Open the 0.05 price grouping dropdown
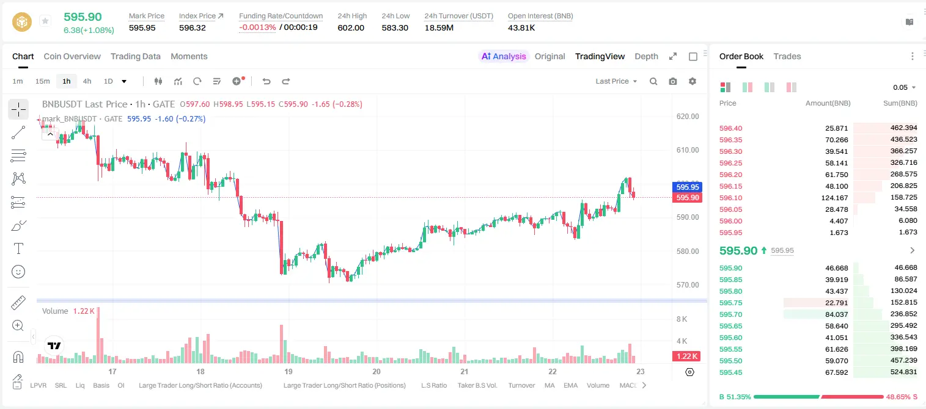 click(x=905, y=87)
